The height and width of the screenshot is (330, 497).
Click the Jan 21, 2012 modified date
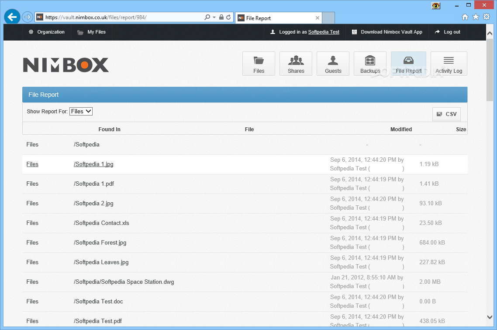point(367,278)
